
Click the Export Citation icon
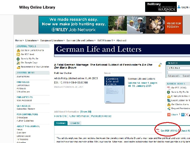169,100
